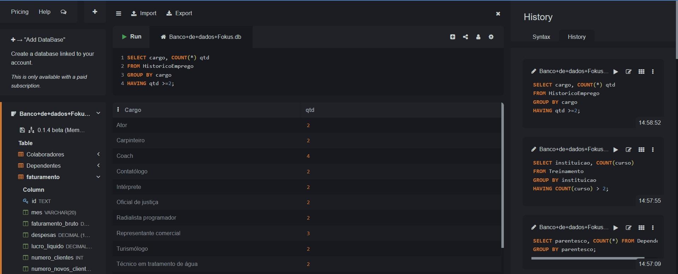Open more options for Treinamento history entry
678x274 pixels.
point(653,150)
